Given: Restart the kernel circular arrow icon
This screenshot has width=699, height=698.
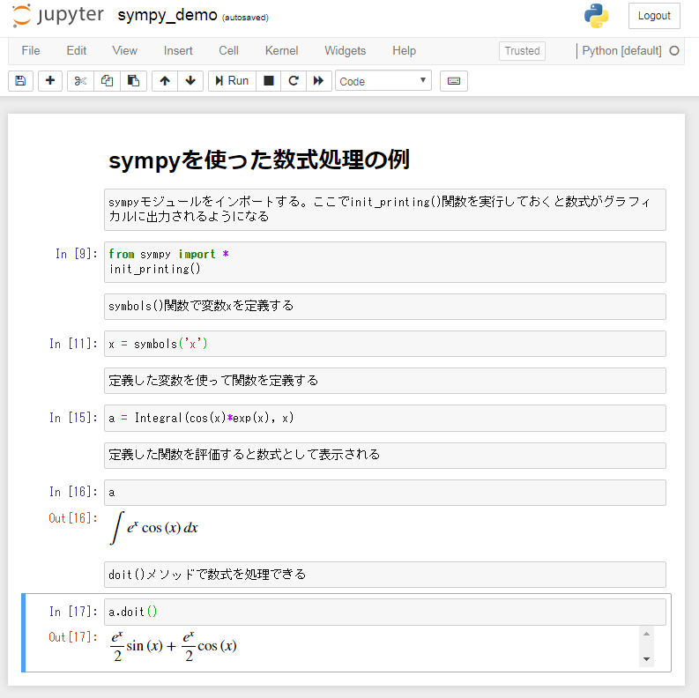Looking at the screenshot, I should [x=294, y=81].
